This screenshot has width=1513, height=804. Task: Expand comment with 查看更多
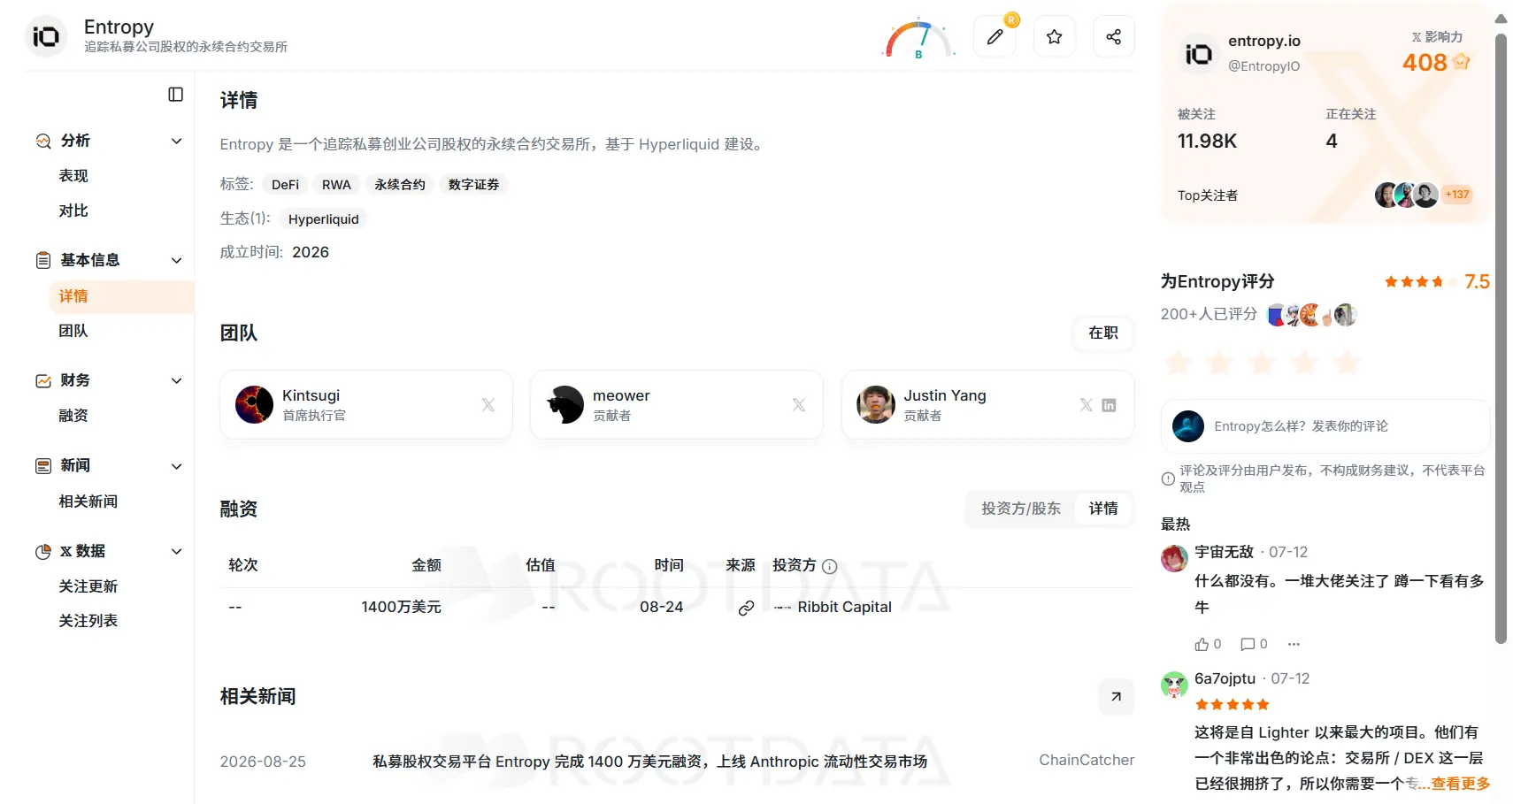point(1461,784)
